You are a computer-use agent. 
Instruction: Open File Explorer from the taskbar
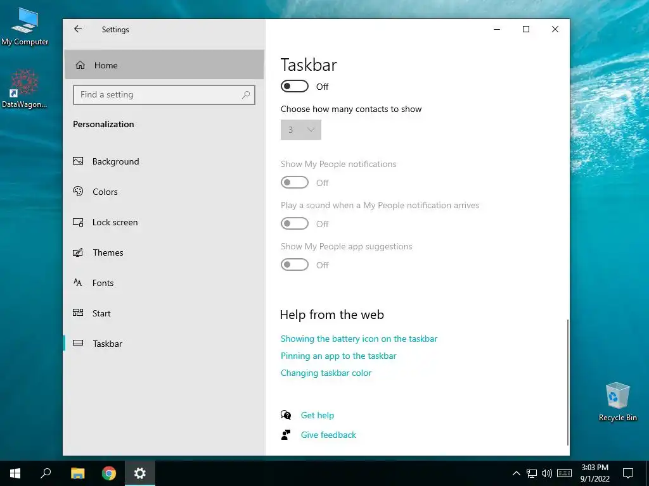tap(77, 473)
